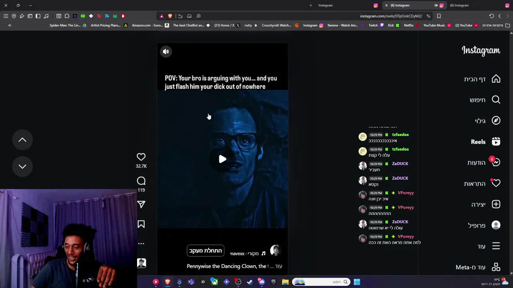The height and width of the screenshot is (288, 513).
Task: Open the Windows Start button
Action: (x=357, y=282)
